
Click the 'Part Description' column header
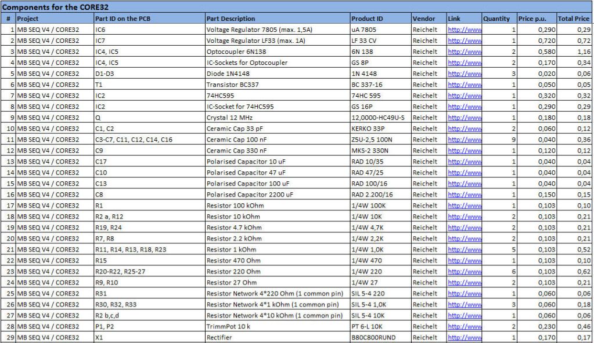click(278, 19)
